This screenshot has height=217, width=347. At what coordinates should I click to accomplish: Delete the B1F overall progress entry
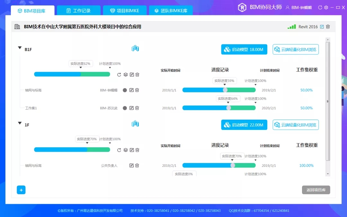137,75
